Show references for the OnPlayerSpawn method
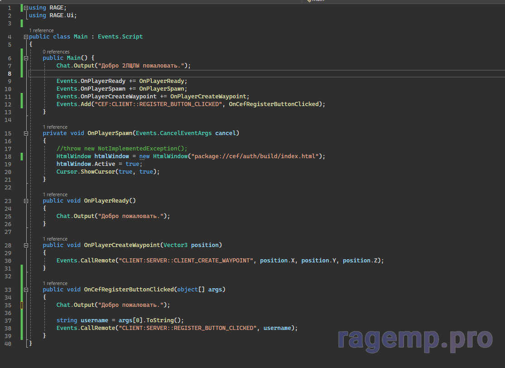 pos(55,127)
